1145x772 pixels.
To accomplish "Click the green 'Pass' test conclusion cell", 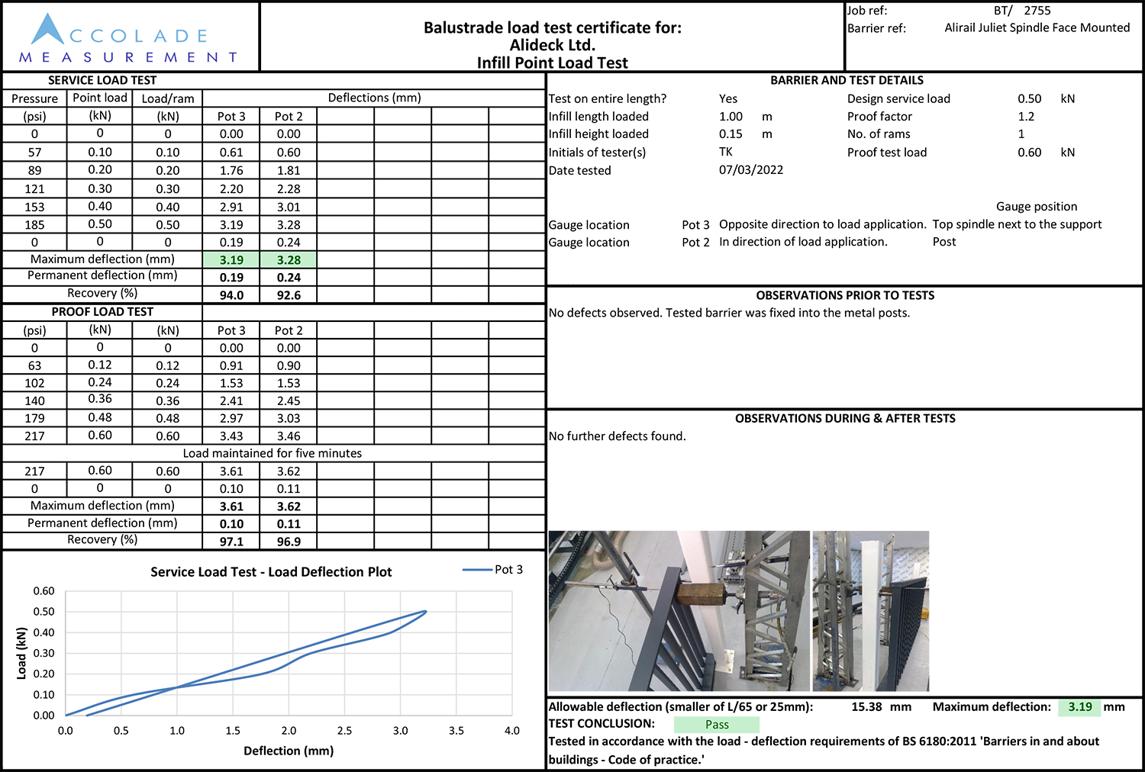I will (717, 725).
